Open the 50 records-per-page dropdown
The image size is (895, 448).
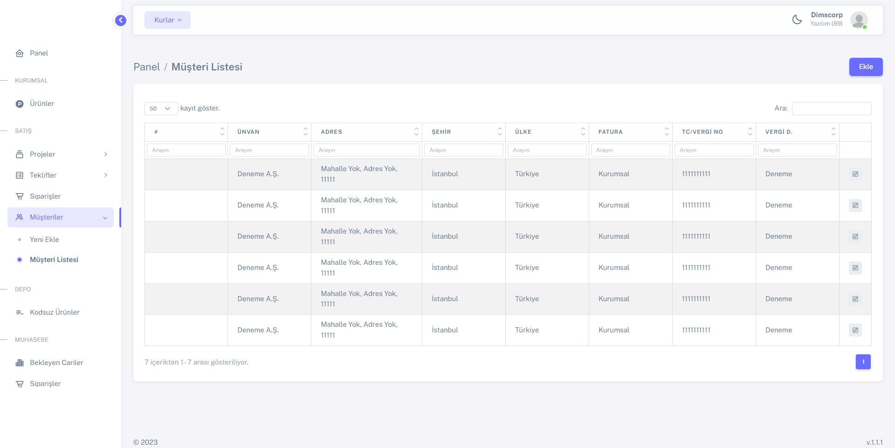click(161, 109)
